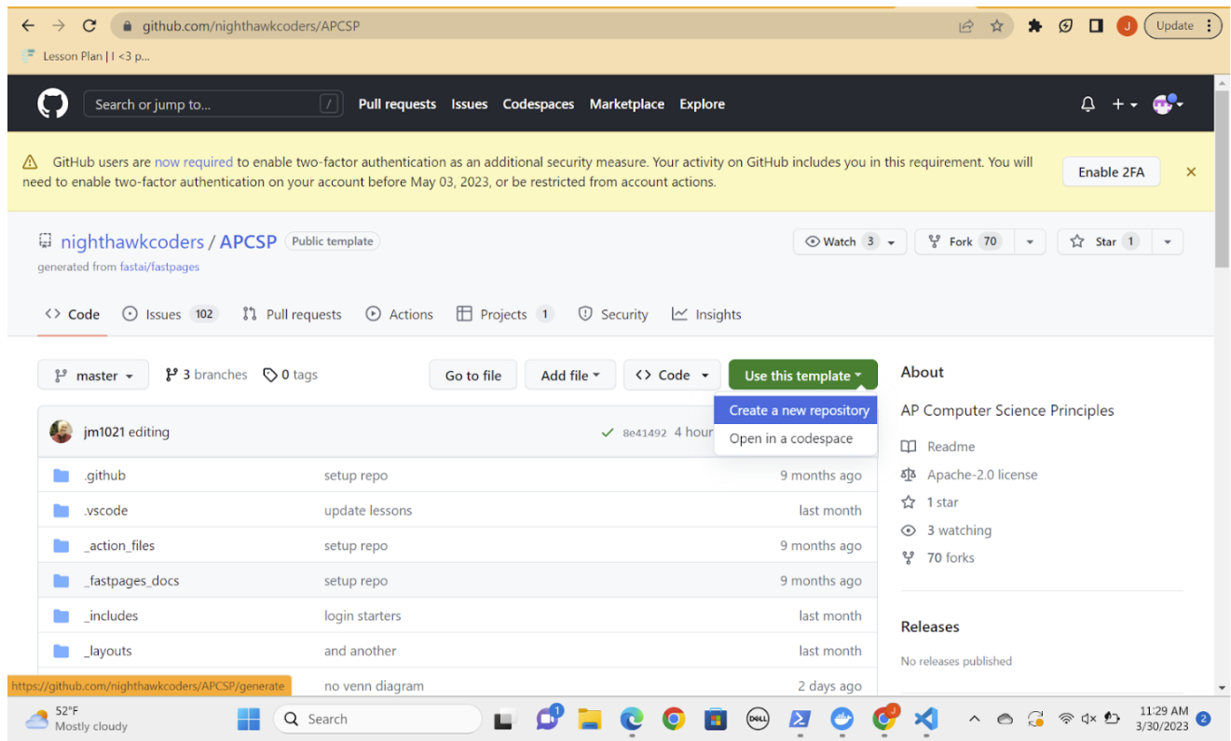The height and width of the screenshot is (741, 1231).
Task: Open the Add file dropdown
Action: [x=570, y=376]
